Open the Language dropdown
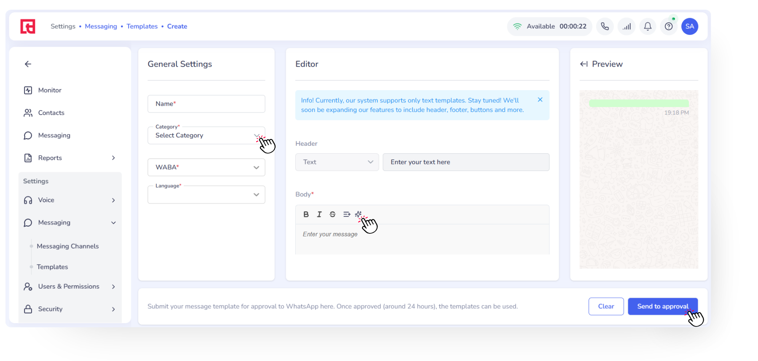Viewport: 758px width, 361px height. [206, 195]
